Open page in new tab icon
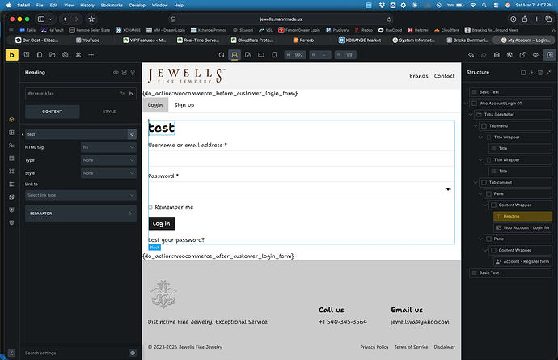 522,55
